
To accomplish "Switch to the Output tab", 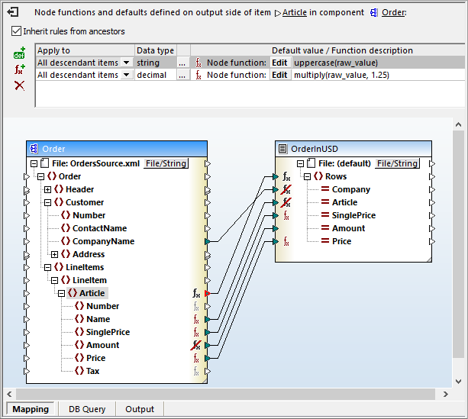I will (140, 409).
